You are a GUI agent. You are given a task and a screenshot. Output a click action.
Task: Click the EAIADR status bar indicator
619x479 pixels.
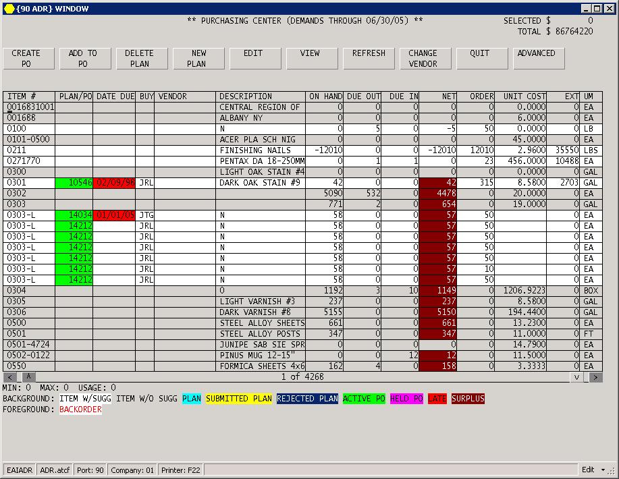tap(19, 470)
